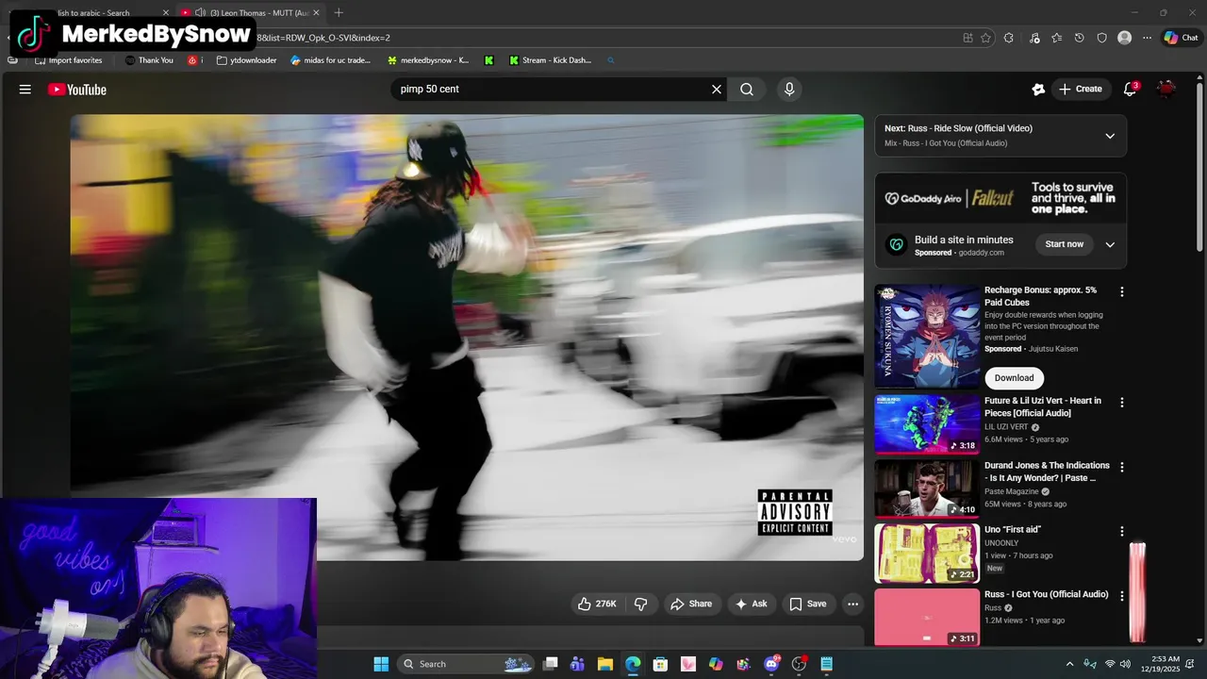Open the Uno First aid thumbnail
The image size is (1207, 679).
pos(927,554)
